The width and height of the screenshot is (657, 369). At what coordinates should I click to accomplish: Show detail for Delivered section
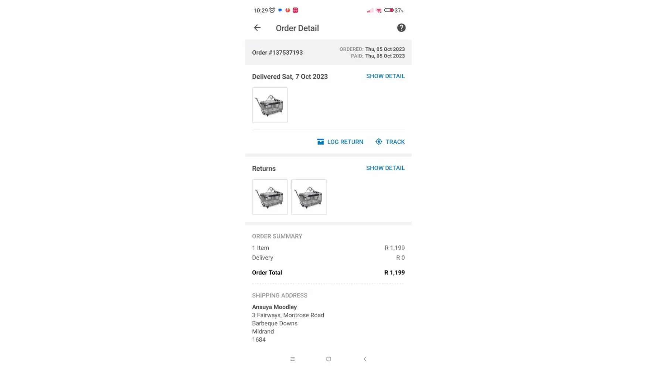tap(385, 76)
